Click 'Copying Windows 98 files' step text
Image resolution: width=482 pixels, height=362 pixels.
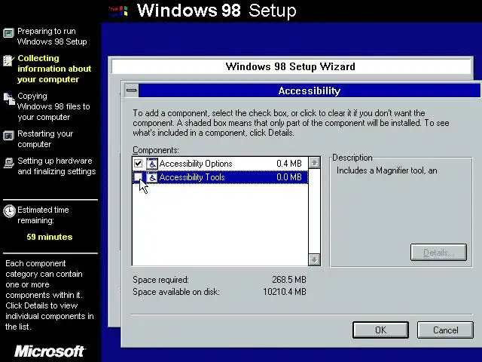(x=53, y=106)
